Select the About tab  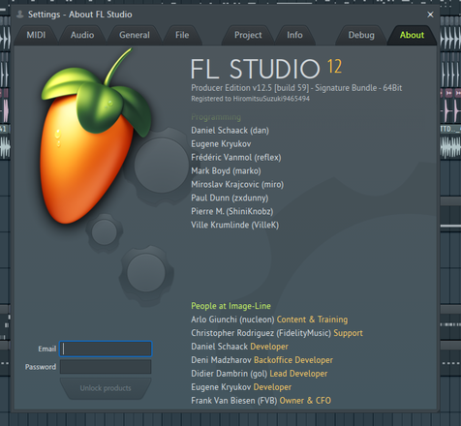tap(412, 35)
